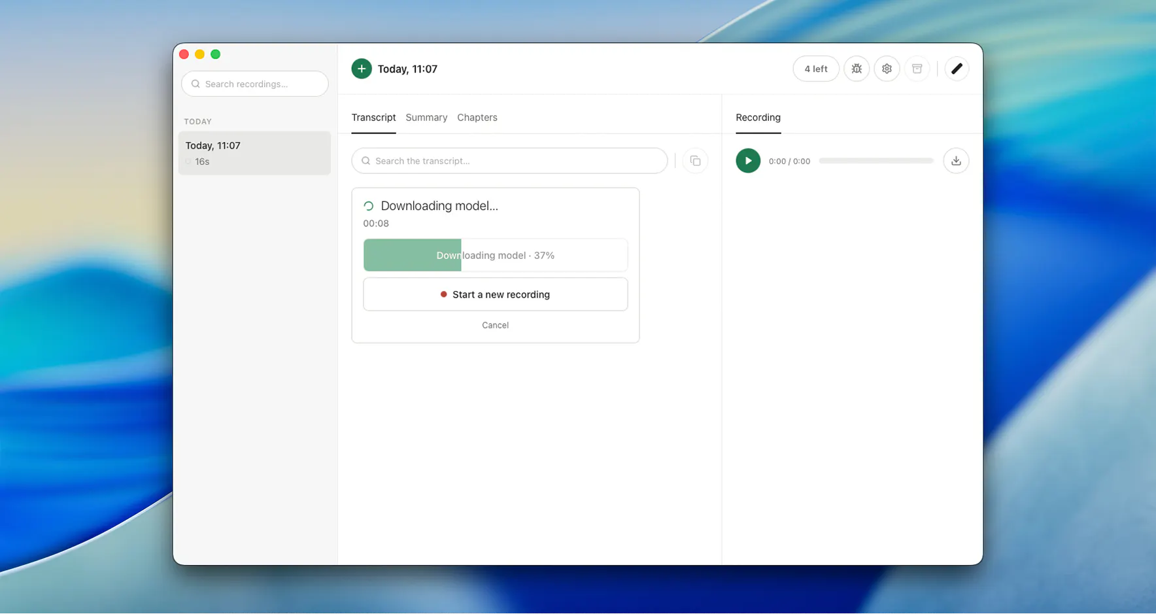Close the window with the red button
1156x616 pixels.
[x=184, y=54]
